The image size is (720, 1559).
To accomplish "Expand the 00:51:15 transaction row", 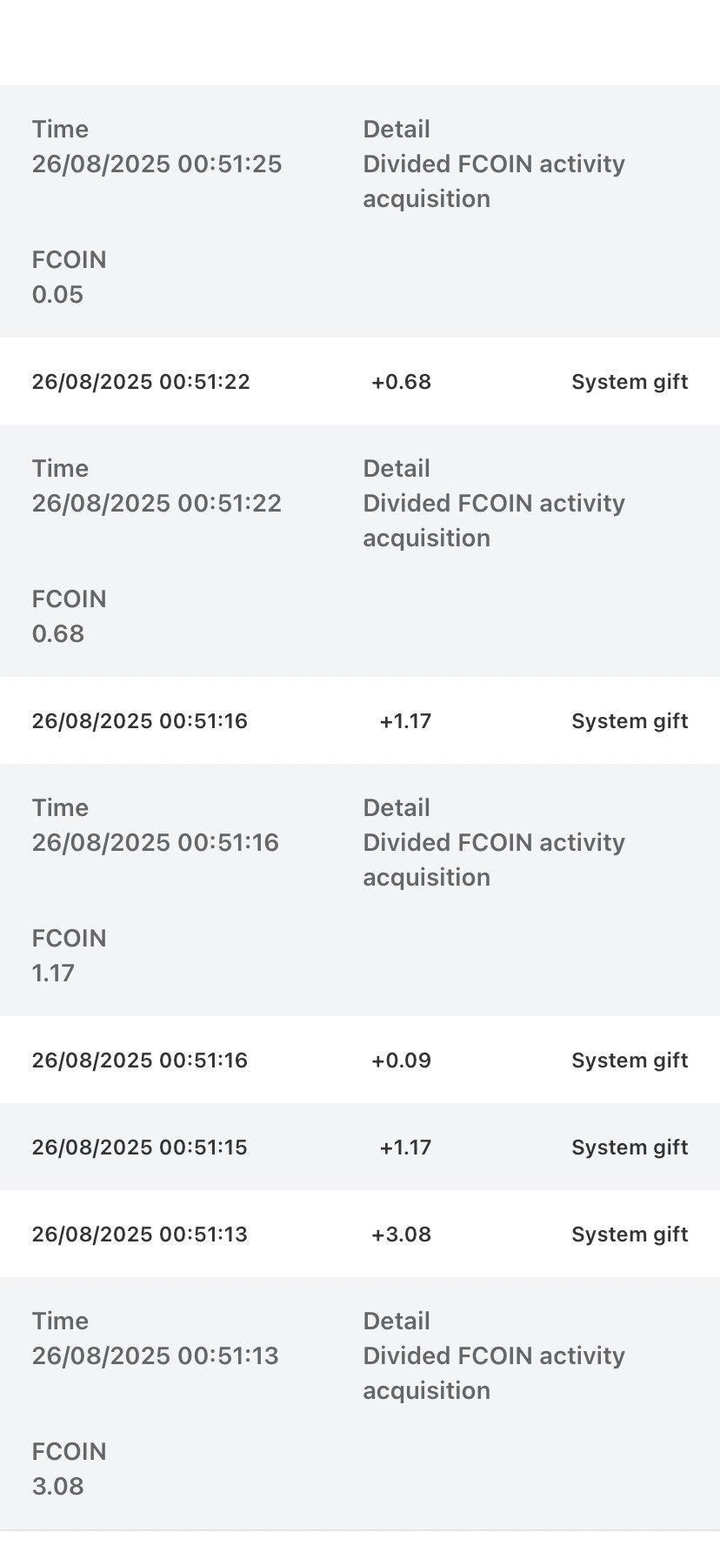I will pyautogui.click(x=360, y=1147).
